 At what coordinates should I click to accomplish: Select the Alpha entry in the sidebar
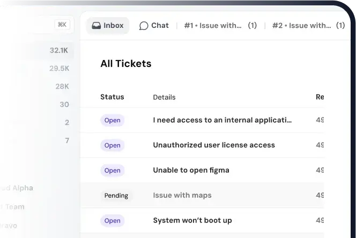pyautogui.click(x=17, y=188)
